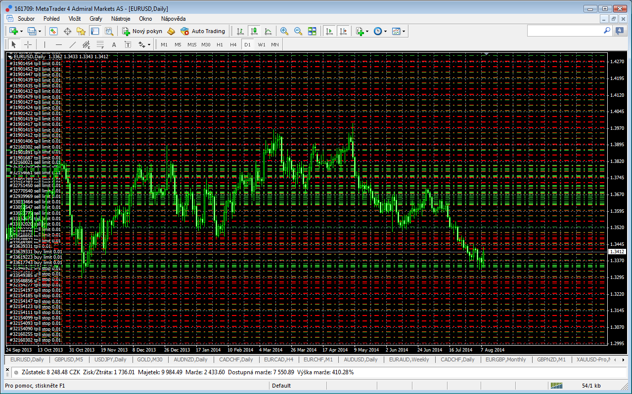The height and width of the screenshot is (394, 632).
Task: Draw a trendline with the line tool
Action: click(x=72, y=44)
